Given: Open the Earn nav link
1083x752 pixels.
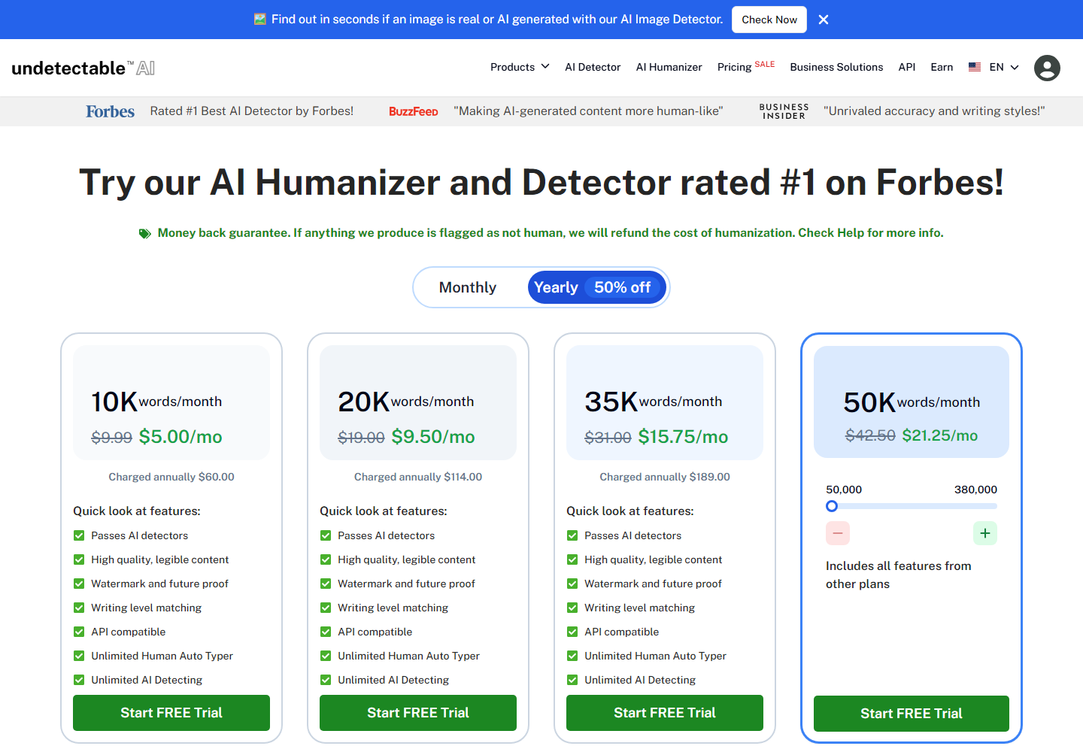Looking at the screenshot, I should tap(942, 67).
